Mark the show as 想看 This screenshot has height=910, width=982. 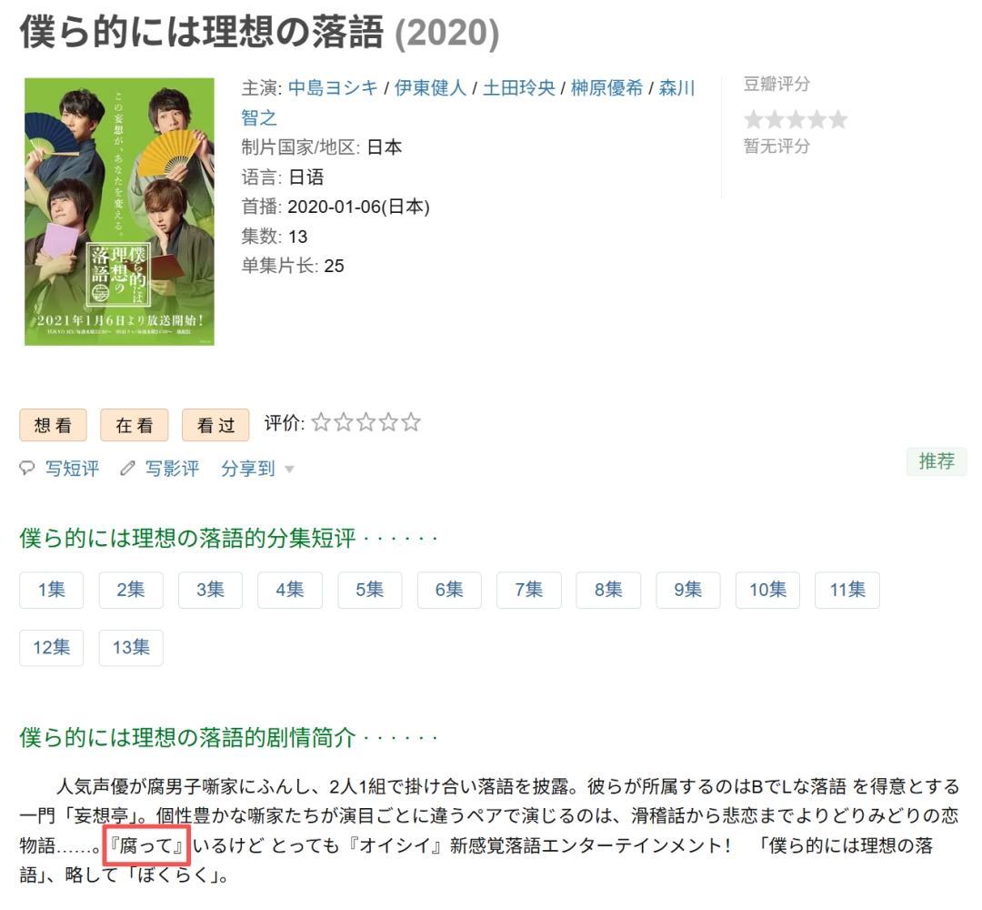pyautogui.click(x=54, y=426)
